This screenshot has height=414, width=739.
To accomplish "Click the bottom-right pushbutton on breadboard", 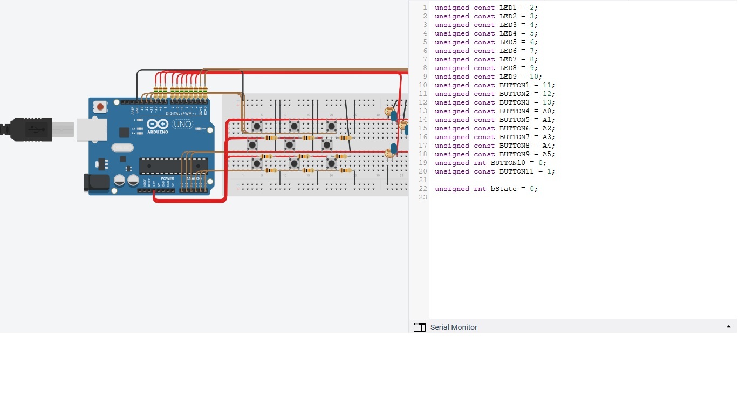I will tap(331, 163).
